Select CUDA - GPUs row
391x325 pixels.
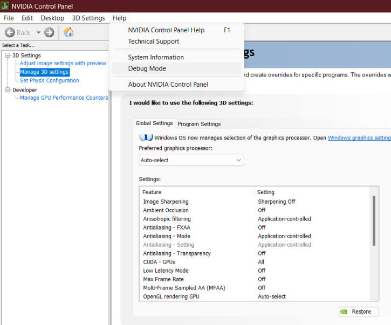pos(255,262)
